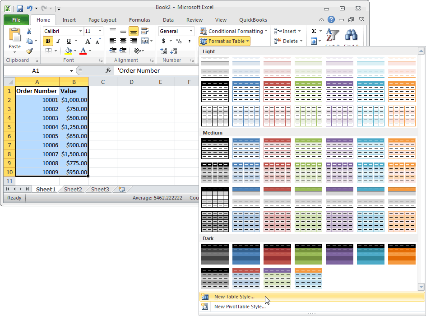Click the Cut scissors icon
This screenshot has height=316, width=426.
29,31
